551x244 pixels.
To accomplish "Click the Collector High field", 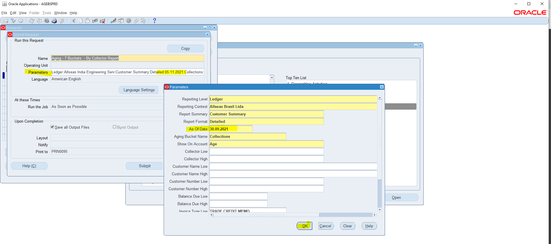I will point(267,159).
